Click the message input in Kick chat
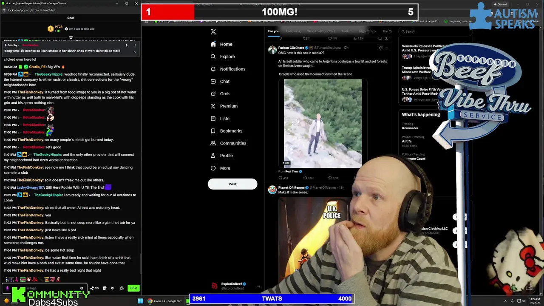This screenshot has height=306, width=544. [x=45, y=288]
